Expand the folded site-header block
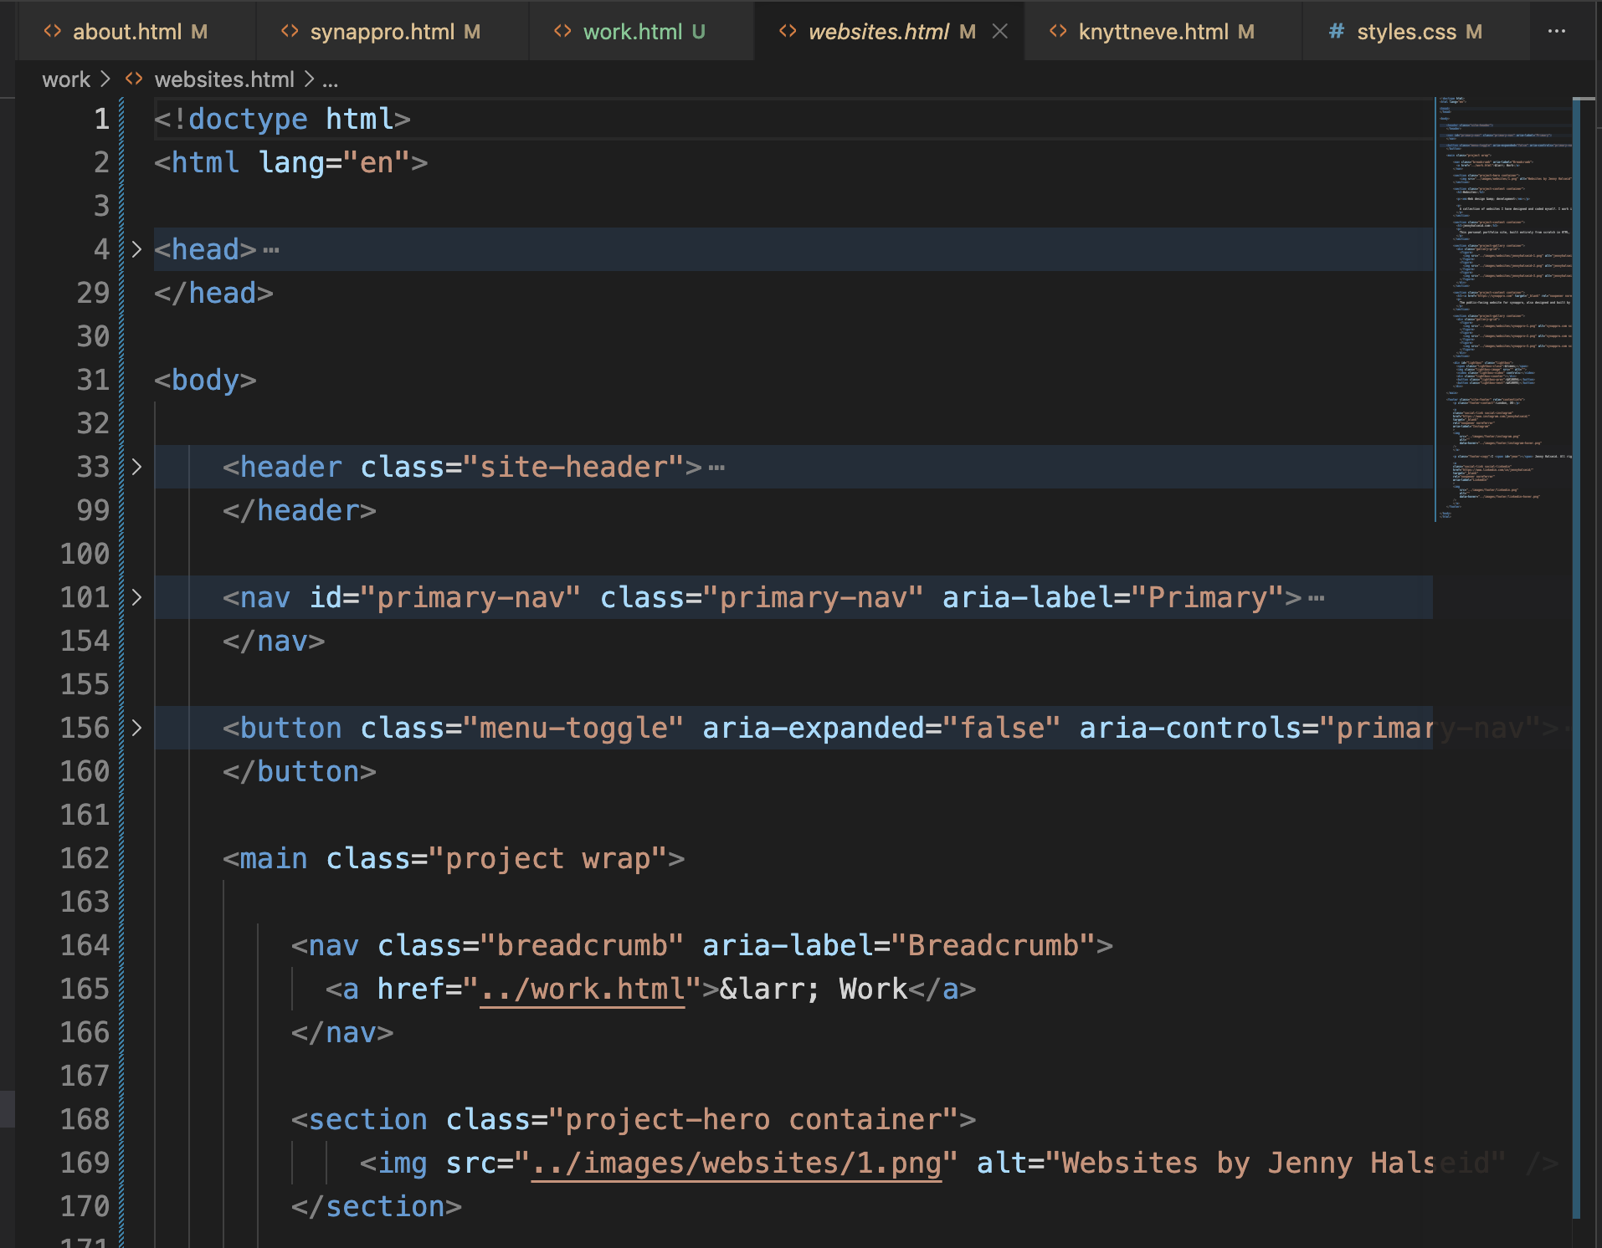Image resolution: width=1602 pixels, height=1248 pixels. point(136,467)
